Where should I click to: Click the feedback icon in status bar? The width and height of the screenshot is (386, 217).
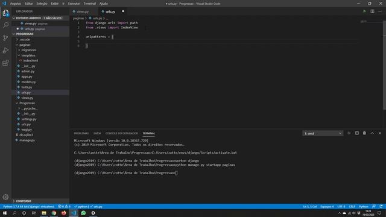click(374, 206)
